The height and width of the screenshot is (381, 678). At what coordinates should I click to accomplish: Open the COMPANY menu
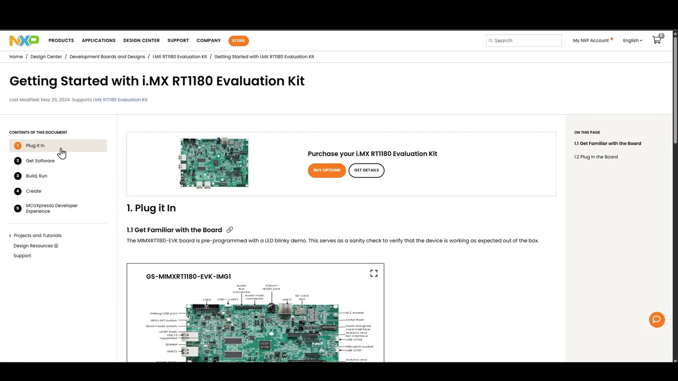[x=209, y=40]
